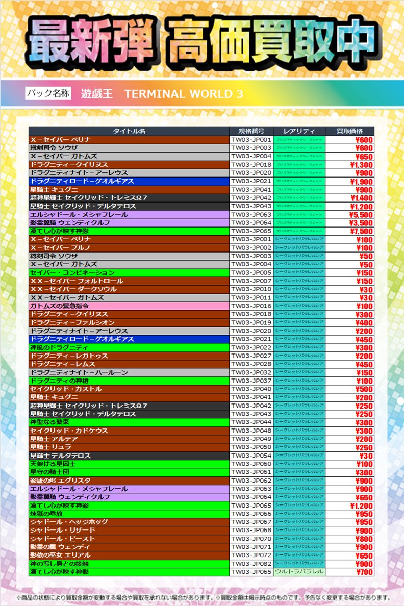Click the ¥3,500 price cell
The height and width of the screenshot is (606, 404).
point(349,222)
